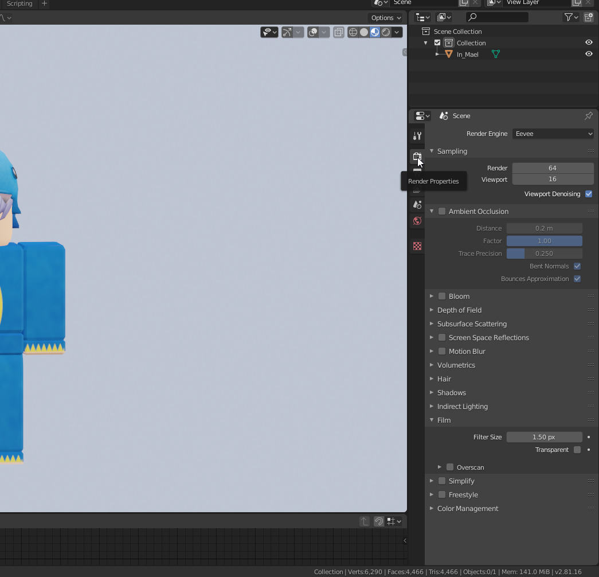Open the Texture Properties tab
The height and width of the screenshot is (577, 599).
tap(417, 246)
